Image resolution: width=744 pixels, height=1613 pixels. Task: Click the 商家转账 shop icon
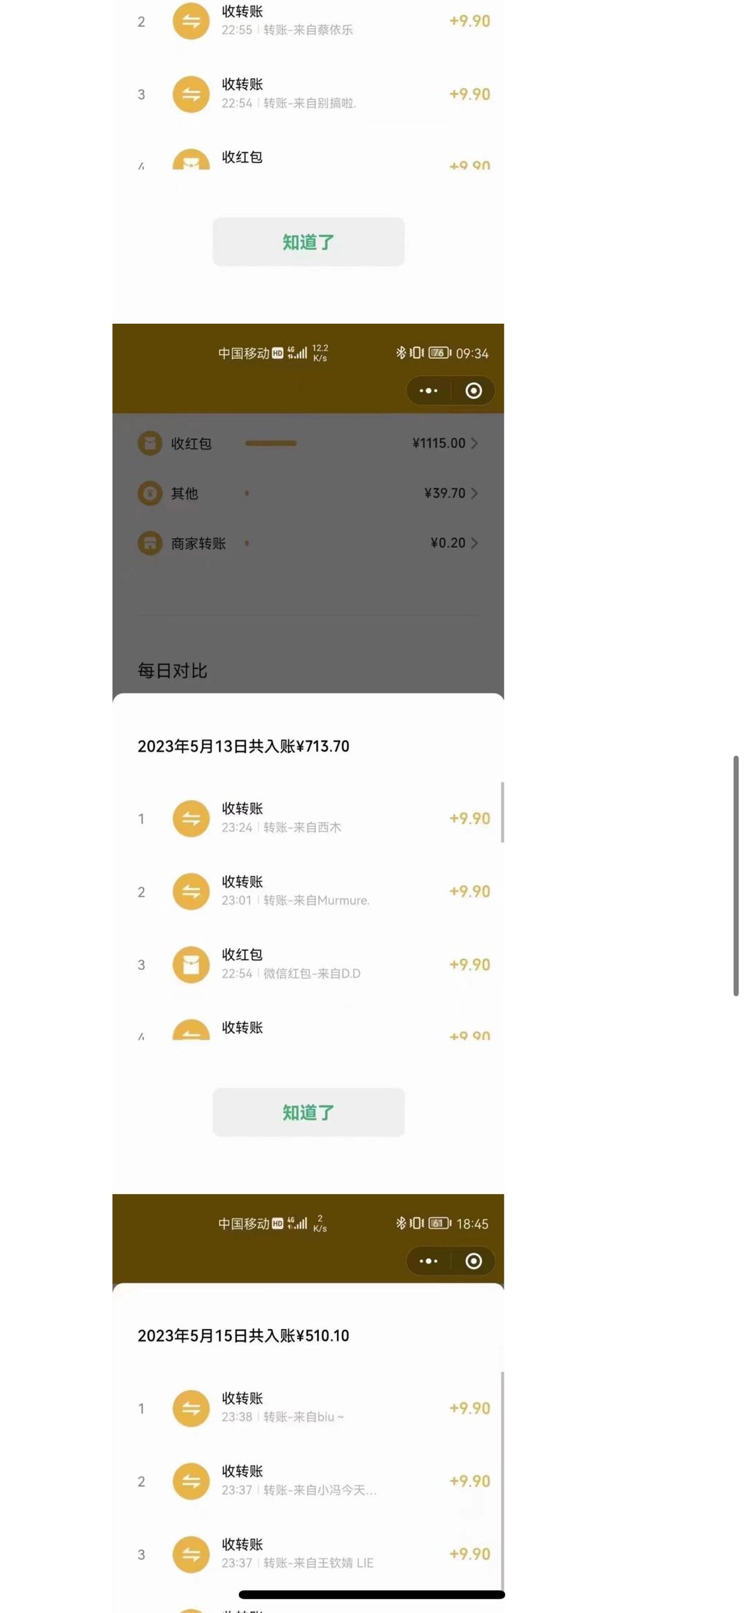149,543
